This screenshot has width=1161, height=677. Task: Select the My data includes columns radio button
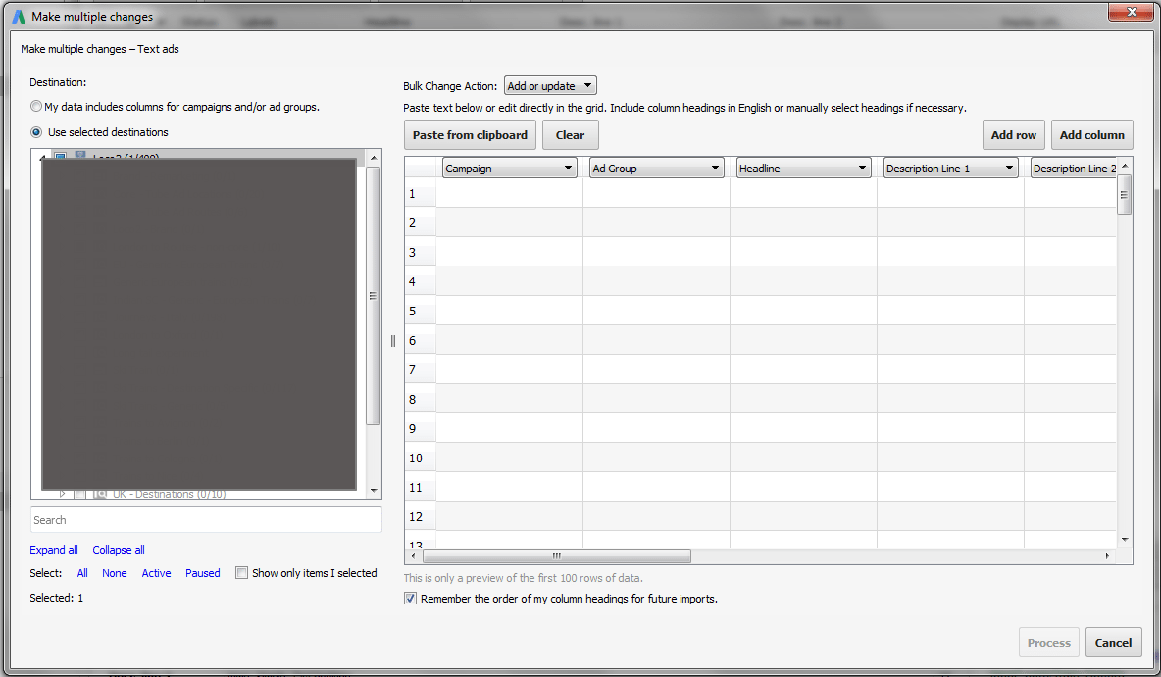pyautogui.click(x=35, y=106)
